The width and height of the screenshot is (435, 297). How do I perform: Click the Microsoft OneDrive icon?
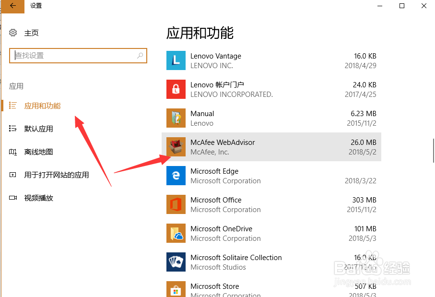click(x=176, y=233)
